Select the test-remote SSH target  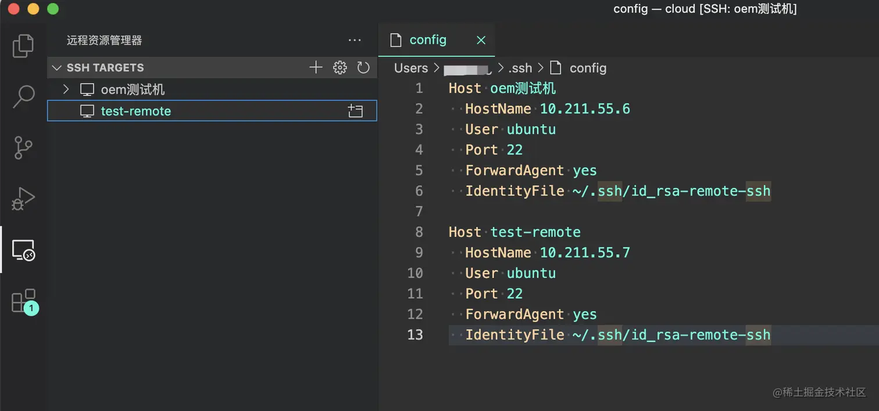coord(136,111)
